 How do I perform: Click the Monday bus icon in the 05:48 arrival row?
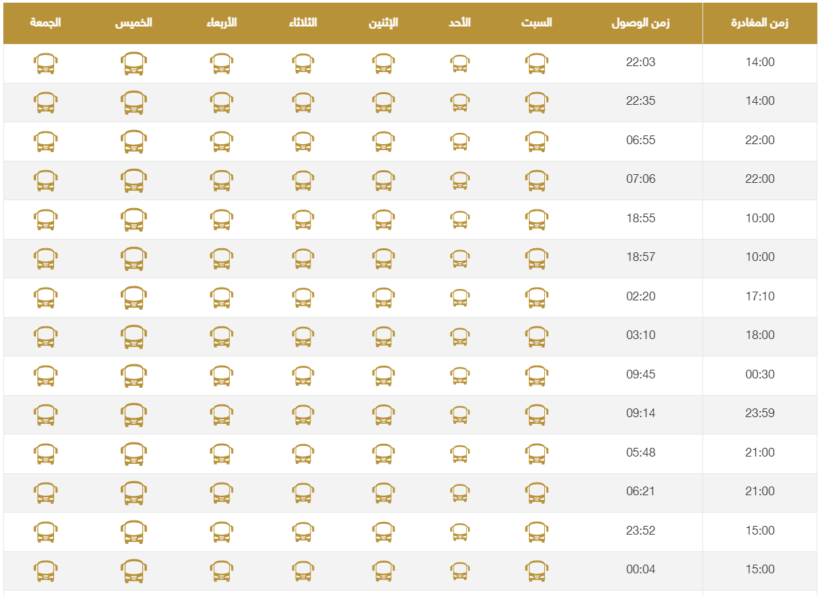[383, 453]
